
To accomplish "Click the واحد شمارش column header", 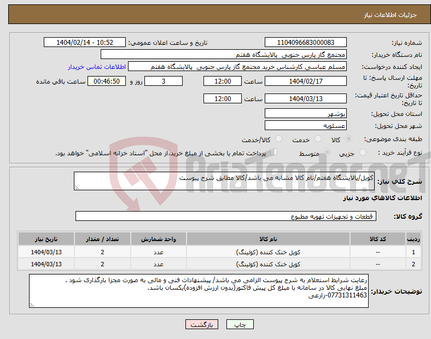I will click(159, 239).
